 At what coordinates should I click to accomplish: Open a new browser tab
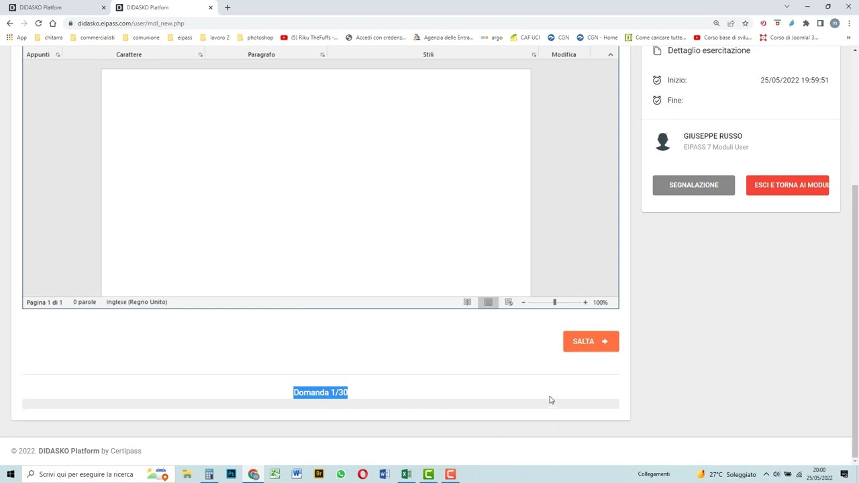point(228,7)
